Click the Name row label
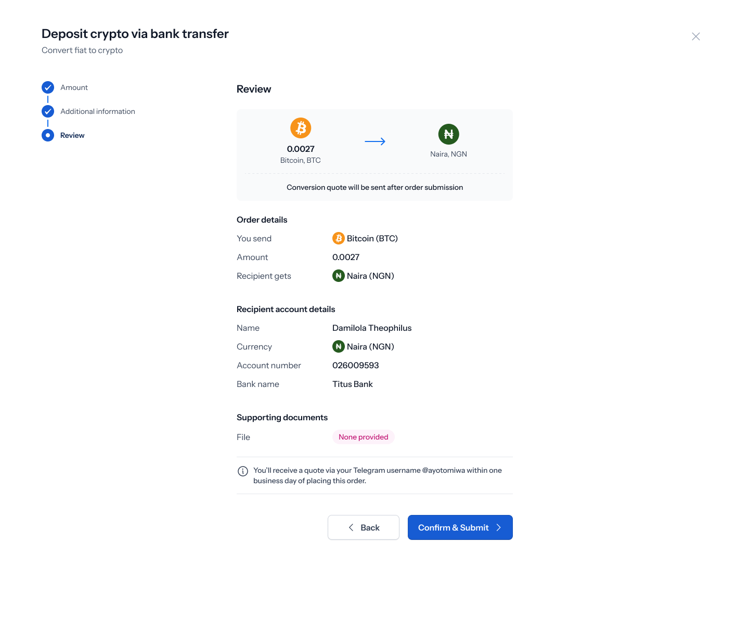The height and width of the screenshot is (620, 749). click(x=248, y=328)
